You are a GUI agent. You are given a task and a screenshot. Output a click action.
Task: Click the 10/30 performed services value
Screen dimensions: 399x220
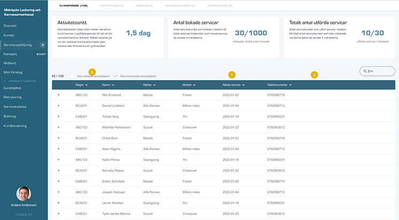[x=373, y=33]
